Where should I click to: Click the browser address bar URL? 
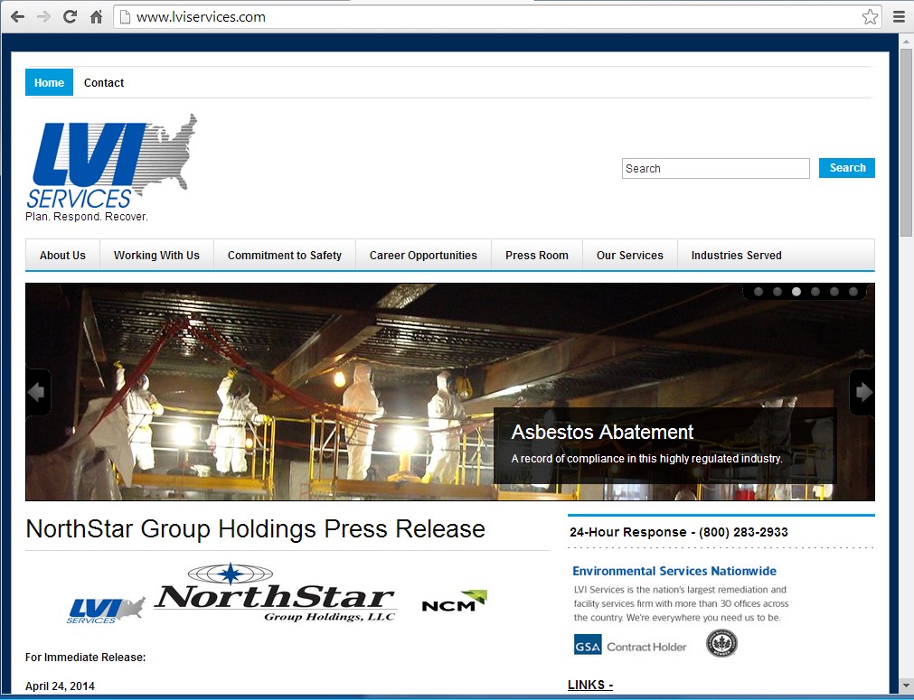pyautogui.click(x=201, y=17)
